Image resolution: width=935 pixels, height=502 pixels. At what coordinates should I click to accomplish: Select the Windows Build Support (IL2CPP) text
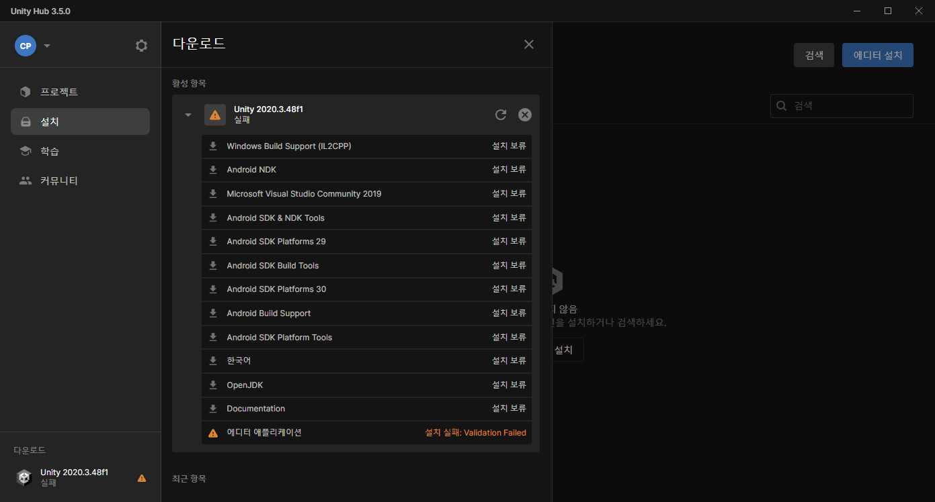click(289, 146)
